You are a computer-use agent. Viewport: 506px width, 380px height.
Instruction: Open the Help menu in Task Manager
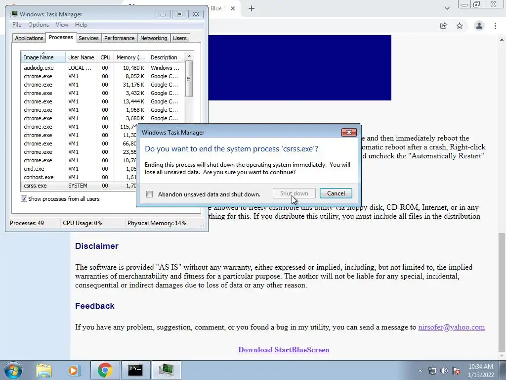81,25
